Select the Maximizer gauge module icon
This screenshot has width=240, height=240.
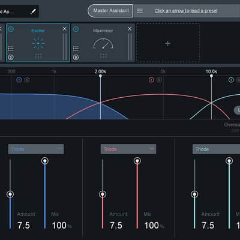pyautogui.click(x=103, y=44)
